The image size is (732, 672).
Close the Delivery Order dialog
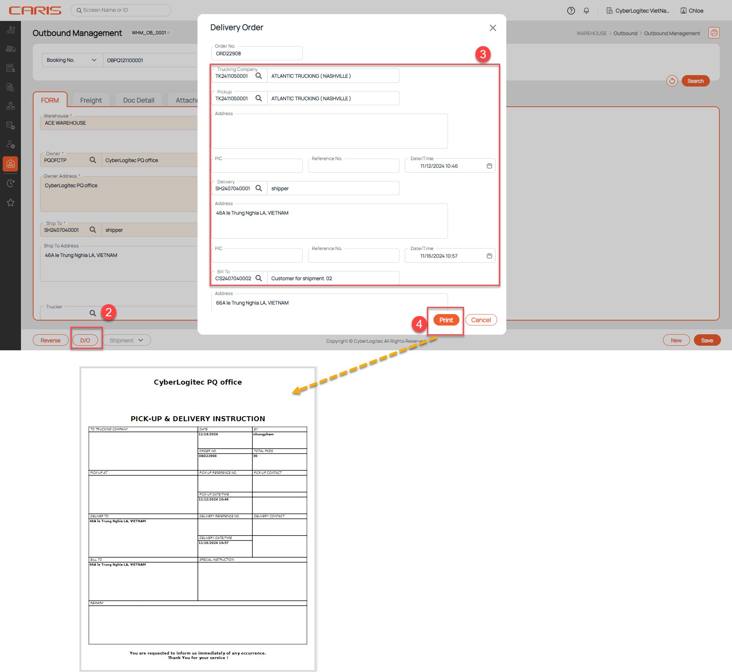493,28
